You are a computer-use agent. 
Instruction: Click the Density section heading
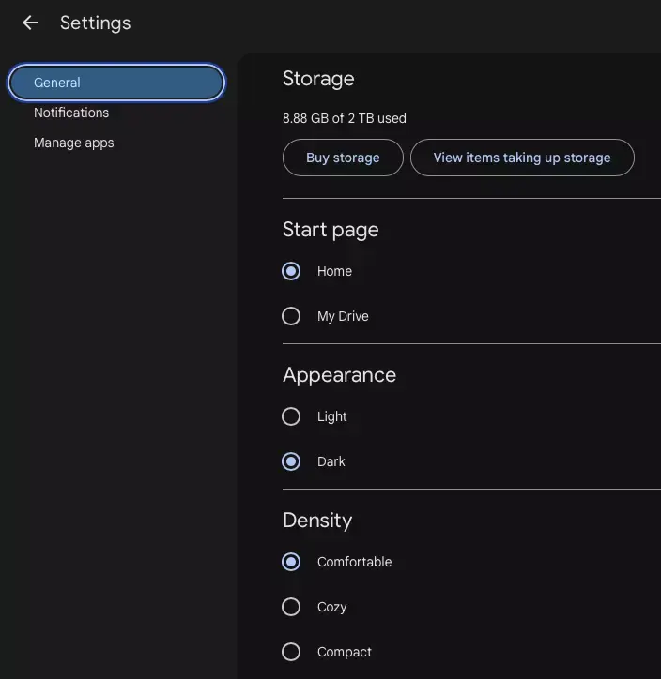(317, 521)
